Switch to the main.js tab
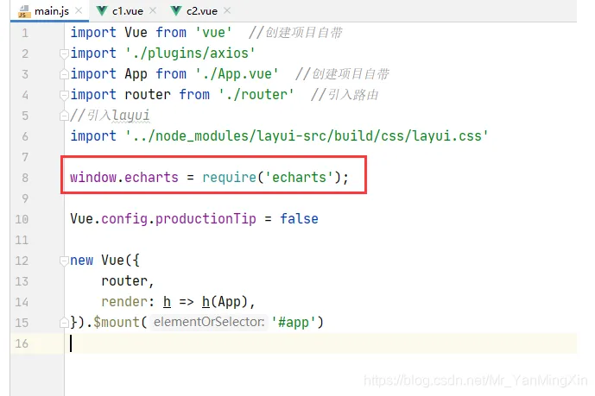Image resolution: width=595 pixels, height=396 pixels. click(51, 11)
